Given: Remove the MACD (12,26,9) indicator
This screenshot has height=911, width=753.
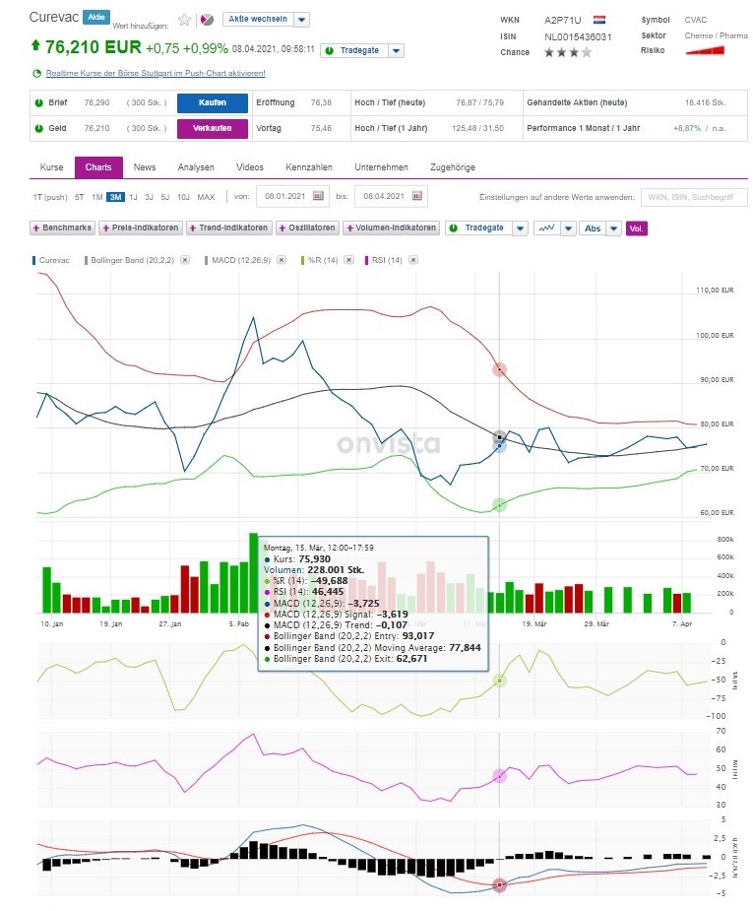Looking at the screenshot, I should point(282,260).
